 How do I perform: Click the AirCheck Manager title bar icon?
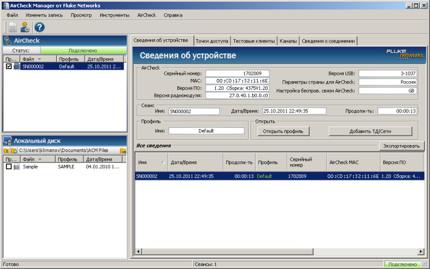(6, 6)
